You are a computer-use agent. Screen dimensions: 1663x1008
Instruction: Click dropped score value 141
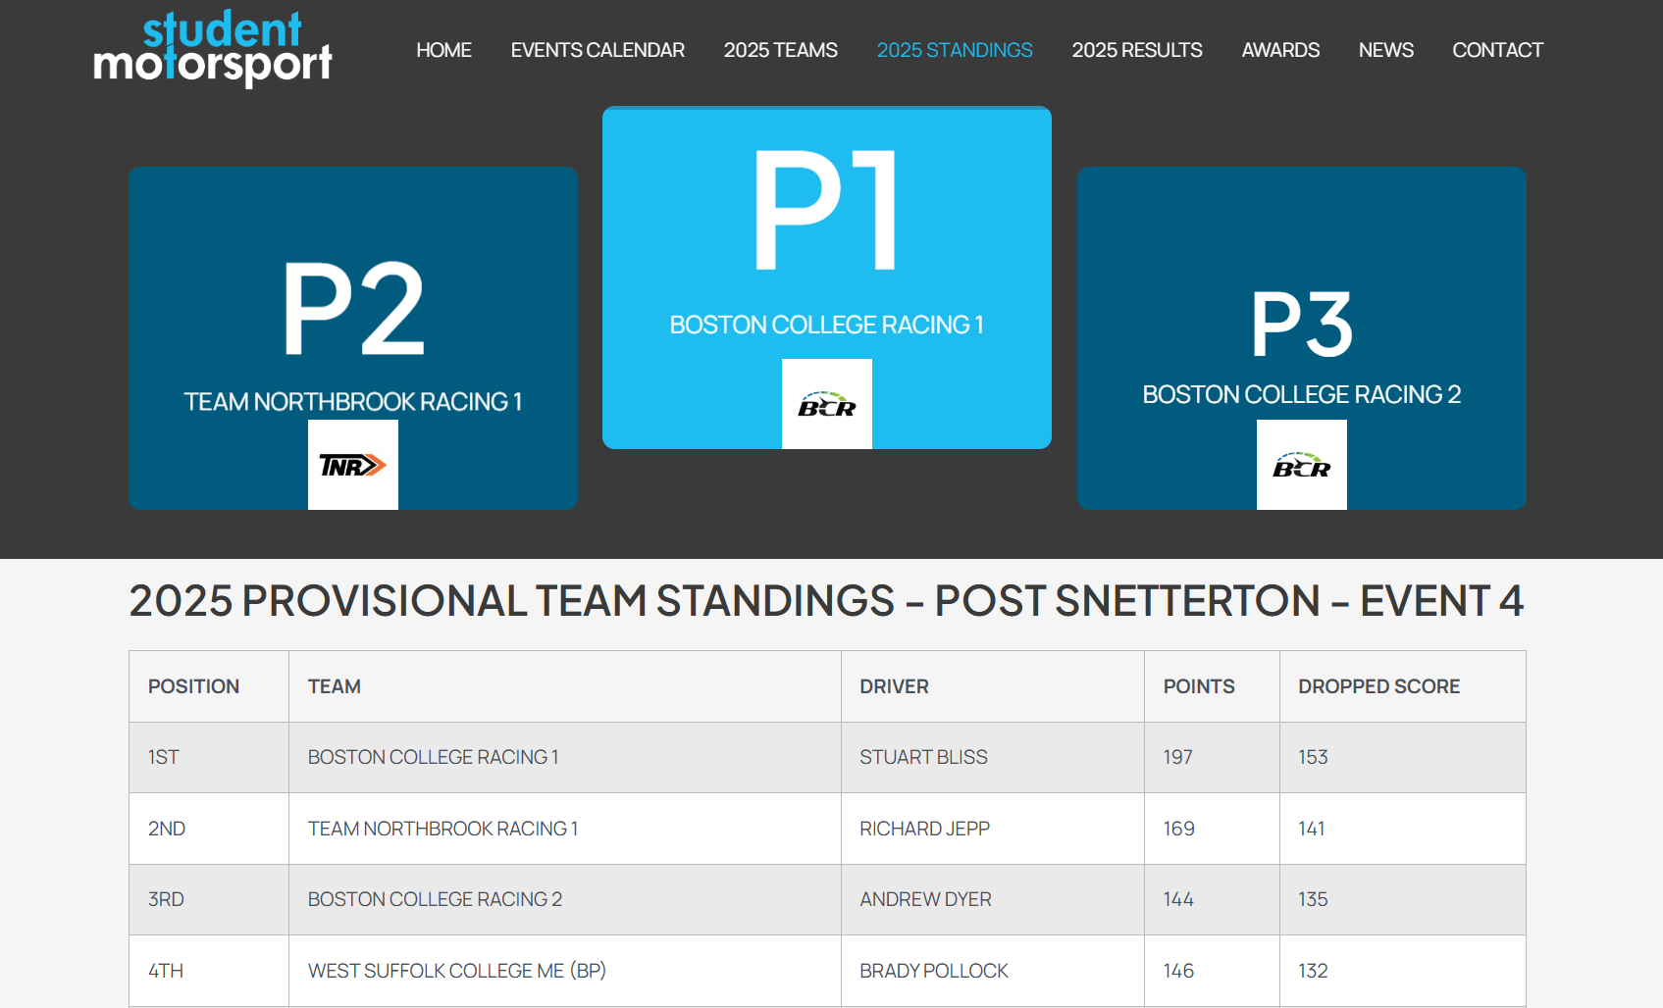pyautogui.click(x=1312, y=829)
